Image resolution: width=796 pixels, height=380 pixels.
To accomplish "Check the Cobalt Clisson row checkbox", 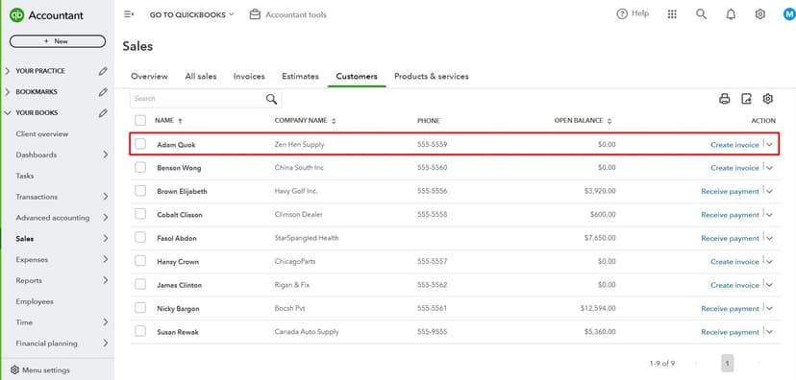I will click(140, 214).
